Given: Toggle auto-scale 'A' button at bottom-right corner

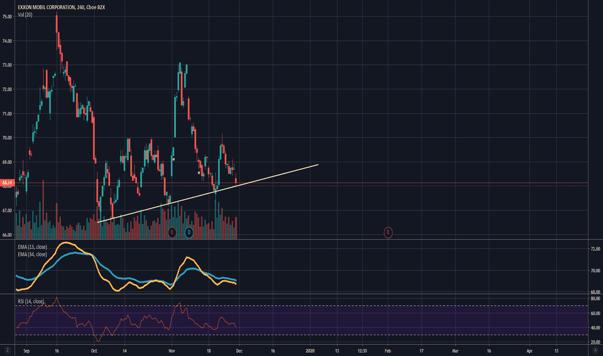Looking at the screenshot, I should [595, 350].
